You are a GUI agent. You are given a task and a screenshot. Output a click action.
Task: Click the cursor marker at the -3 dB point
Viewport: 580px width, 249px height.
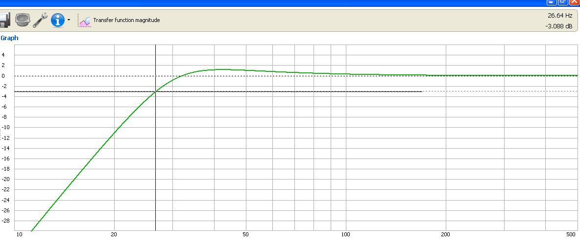155,91
